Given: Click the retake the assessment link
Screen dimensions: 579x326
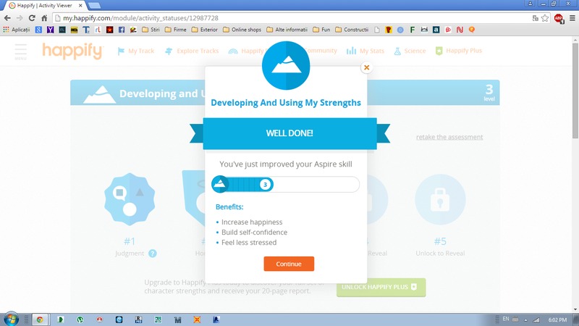Looking at the screenshot, I should coord(449,137).
